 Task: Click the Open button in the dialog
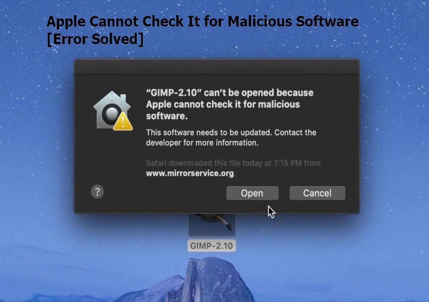click(x=252, y=193)
